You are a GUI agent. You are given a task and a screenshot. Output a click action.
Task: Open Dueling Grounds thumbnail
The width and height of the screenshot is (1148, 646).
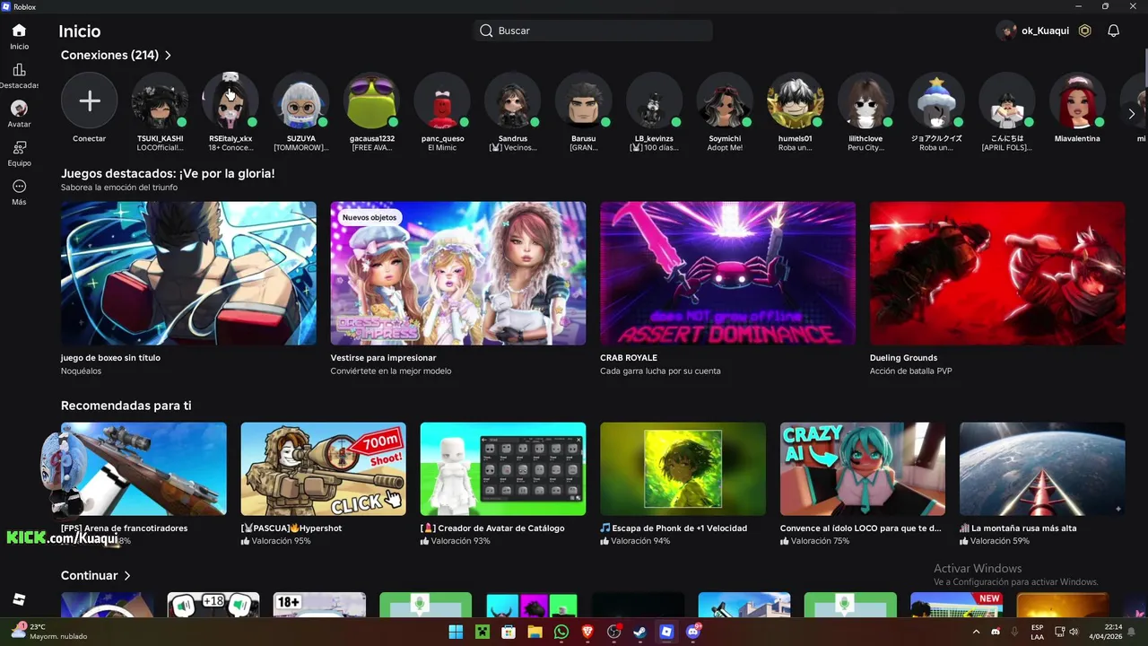(x=997, y=273)
